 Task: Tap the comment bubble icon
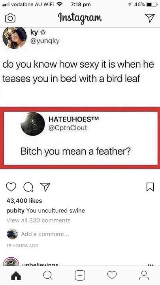click(28, 187)
